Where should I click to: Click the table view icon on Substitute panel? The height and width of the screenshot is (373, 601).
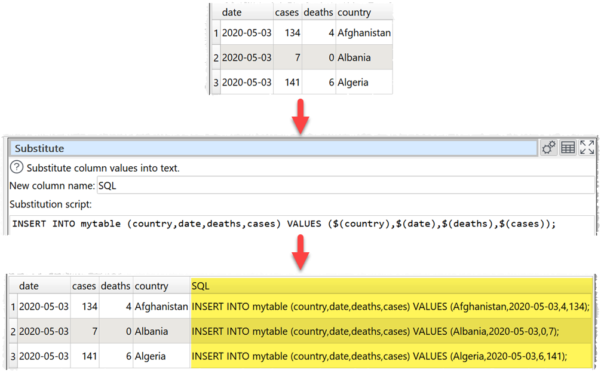click(x=567, y=147)
